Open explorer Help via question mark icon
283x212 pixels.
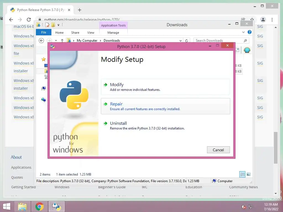[250, 32]
